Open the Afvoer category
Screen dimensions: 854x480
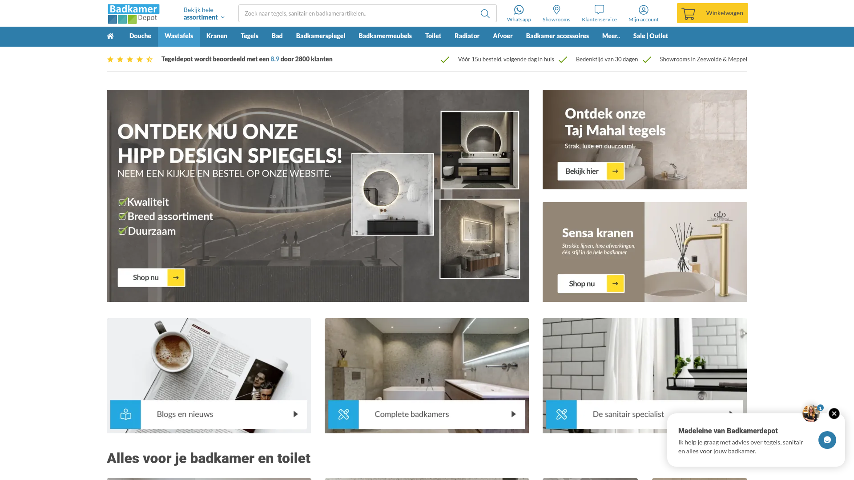(x=503, y=36)
